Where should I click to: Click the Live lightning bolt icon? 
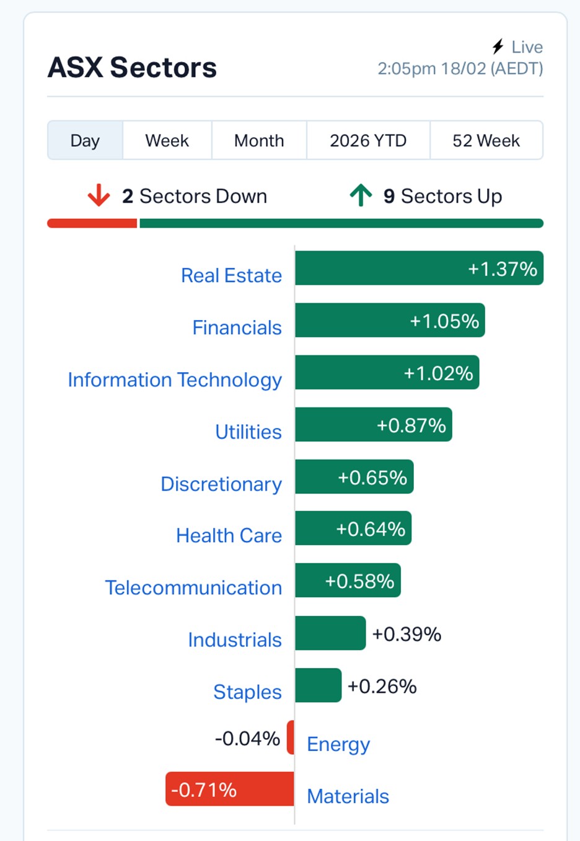(x=498, y=47)
